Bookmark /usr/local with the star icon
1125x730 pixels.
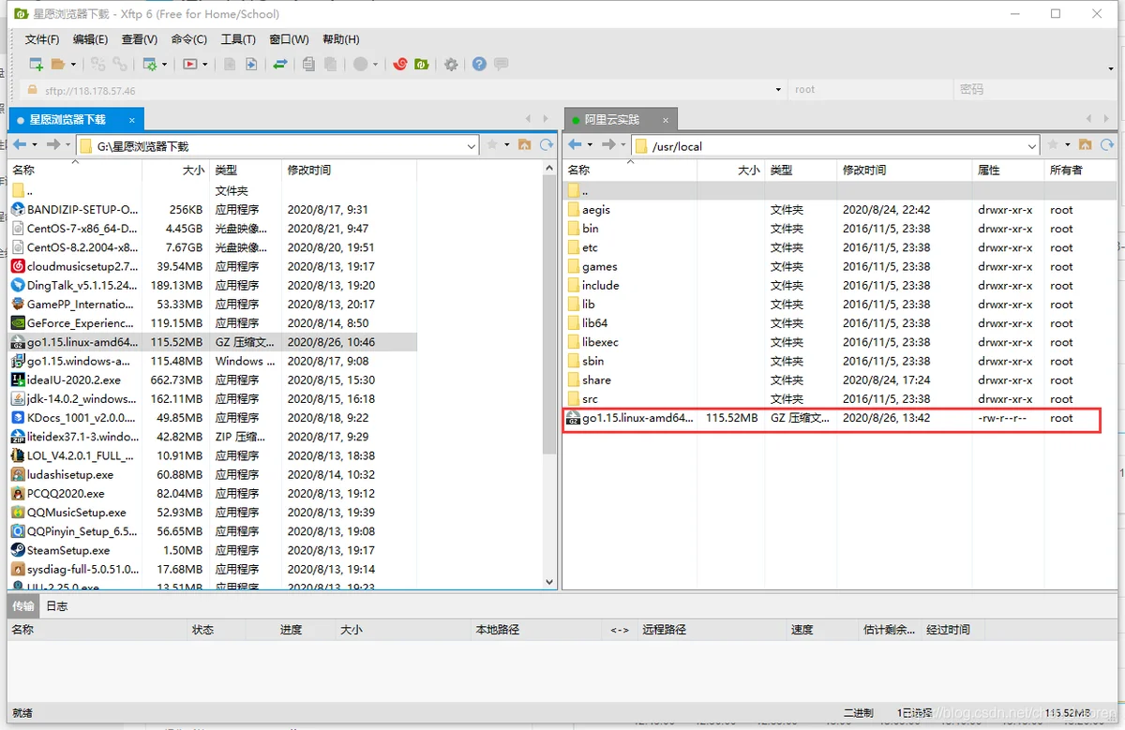1053,145
